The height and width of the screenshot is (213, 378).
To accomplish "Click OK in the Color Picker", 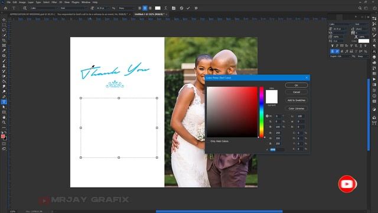I will click(x=296, y=85).
